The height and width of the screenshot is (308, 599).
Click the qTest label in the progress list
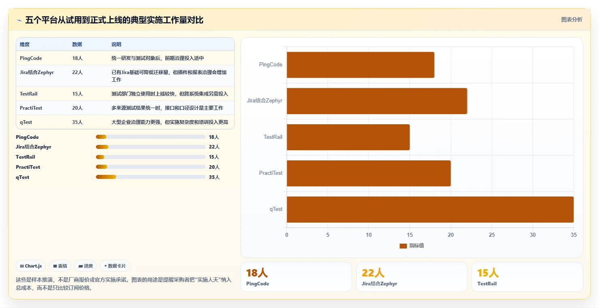pos(23,177)
